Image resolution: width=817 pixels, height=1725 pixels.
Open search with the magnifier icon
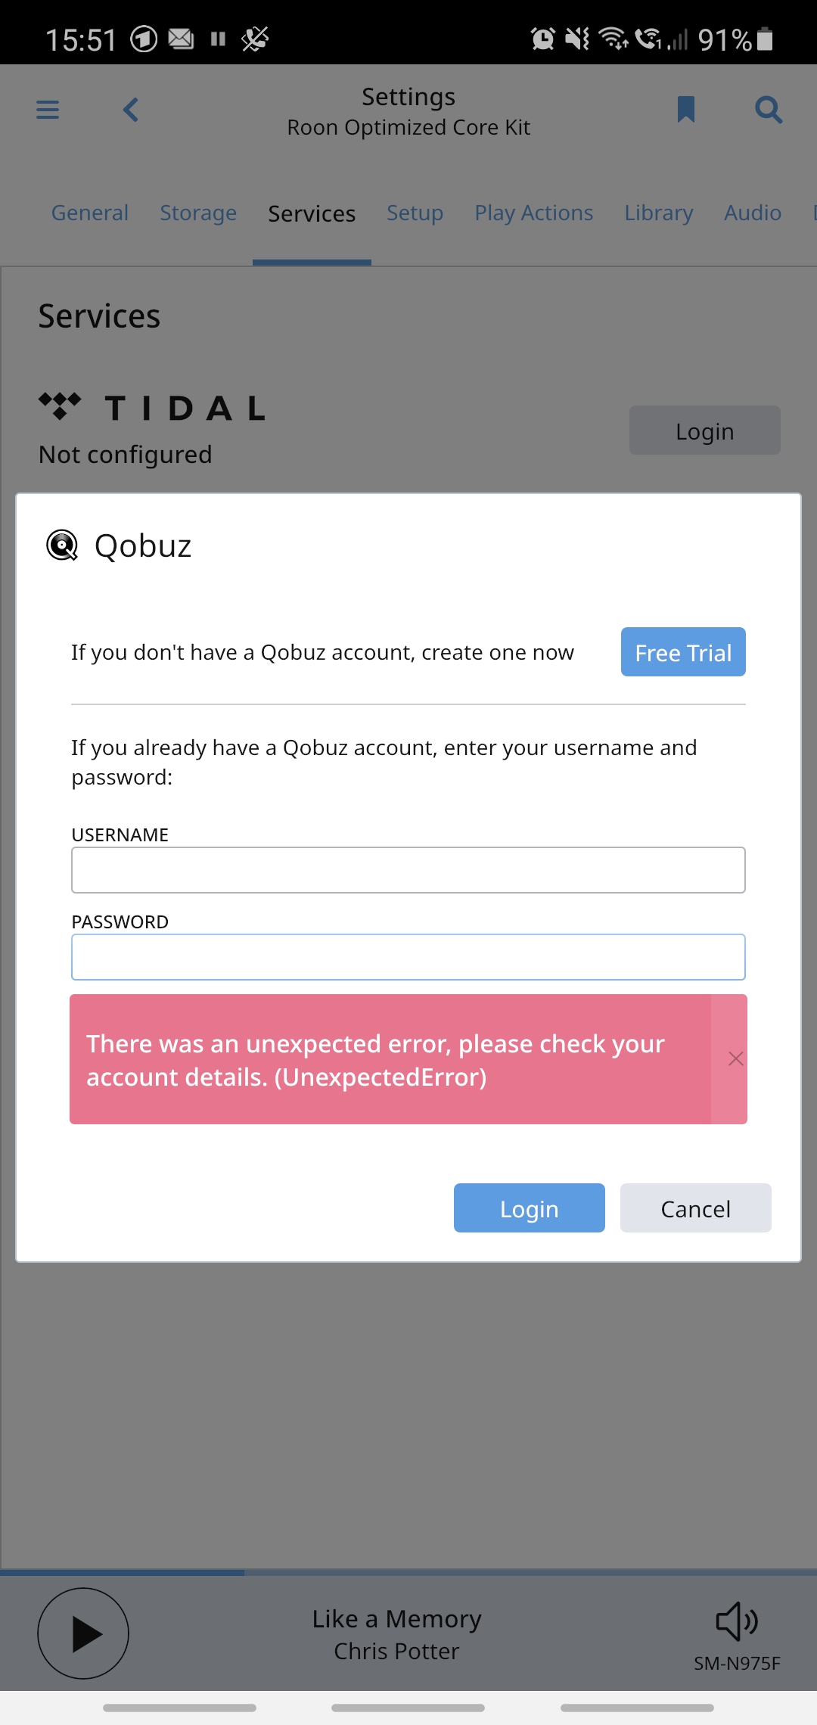point(769,110)
